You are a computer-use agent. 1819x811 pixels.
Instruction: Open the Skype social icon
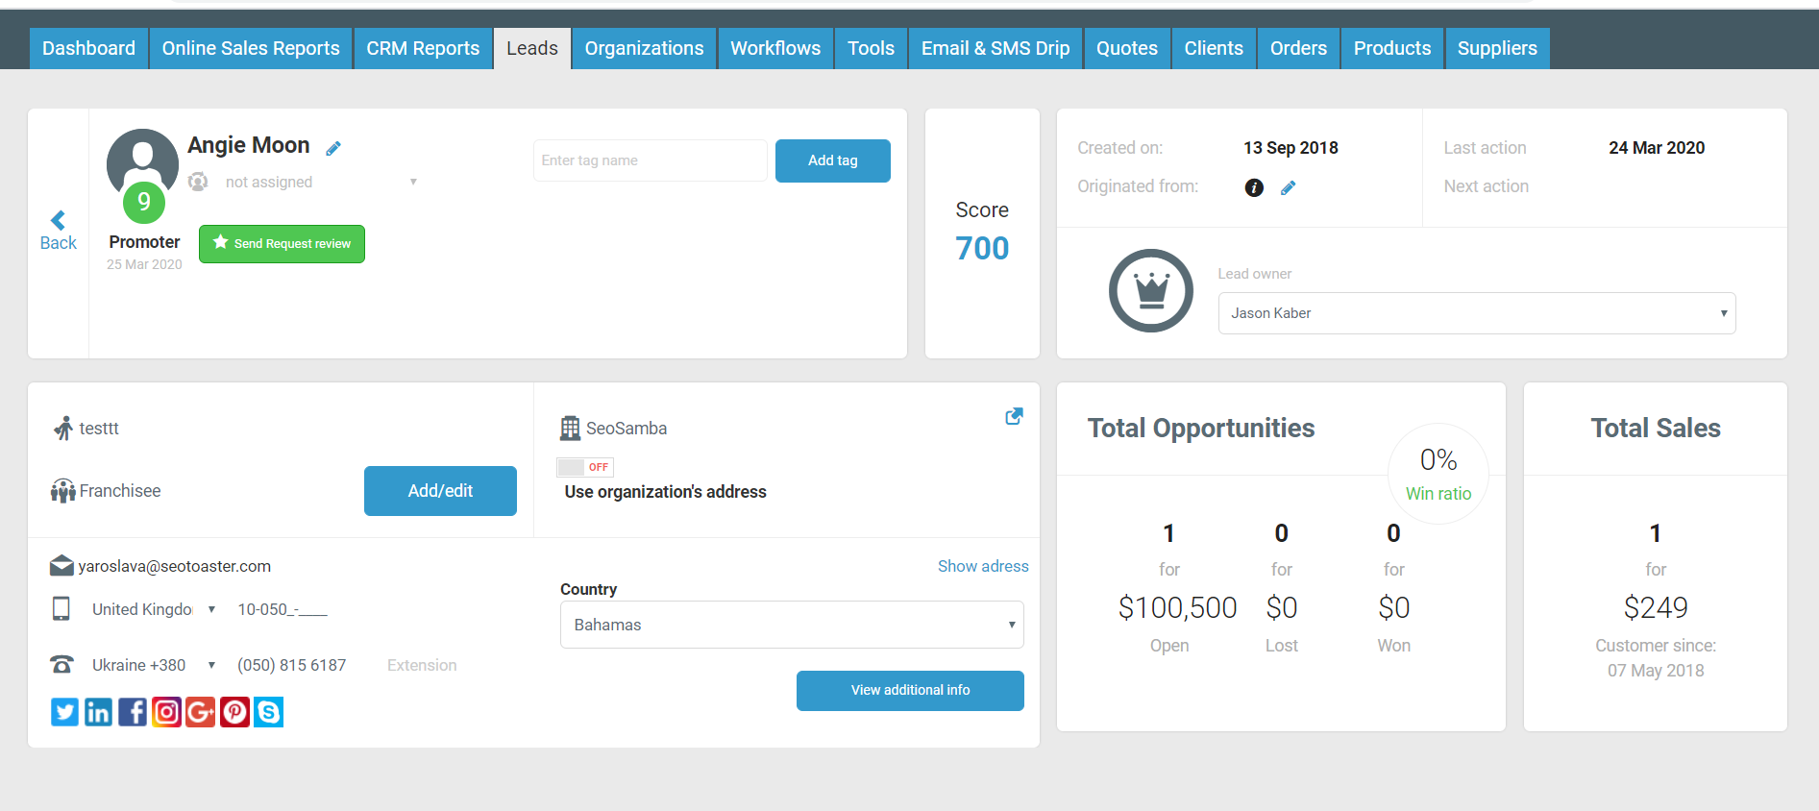(x=268, y=712)
